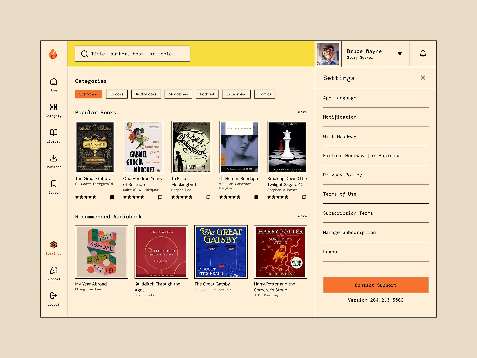Open App Language setting
Screen dimensions: 477x358
(376, 98)
